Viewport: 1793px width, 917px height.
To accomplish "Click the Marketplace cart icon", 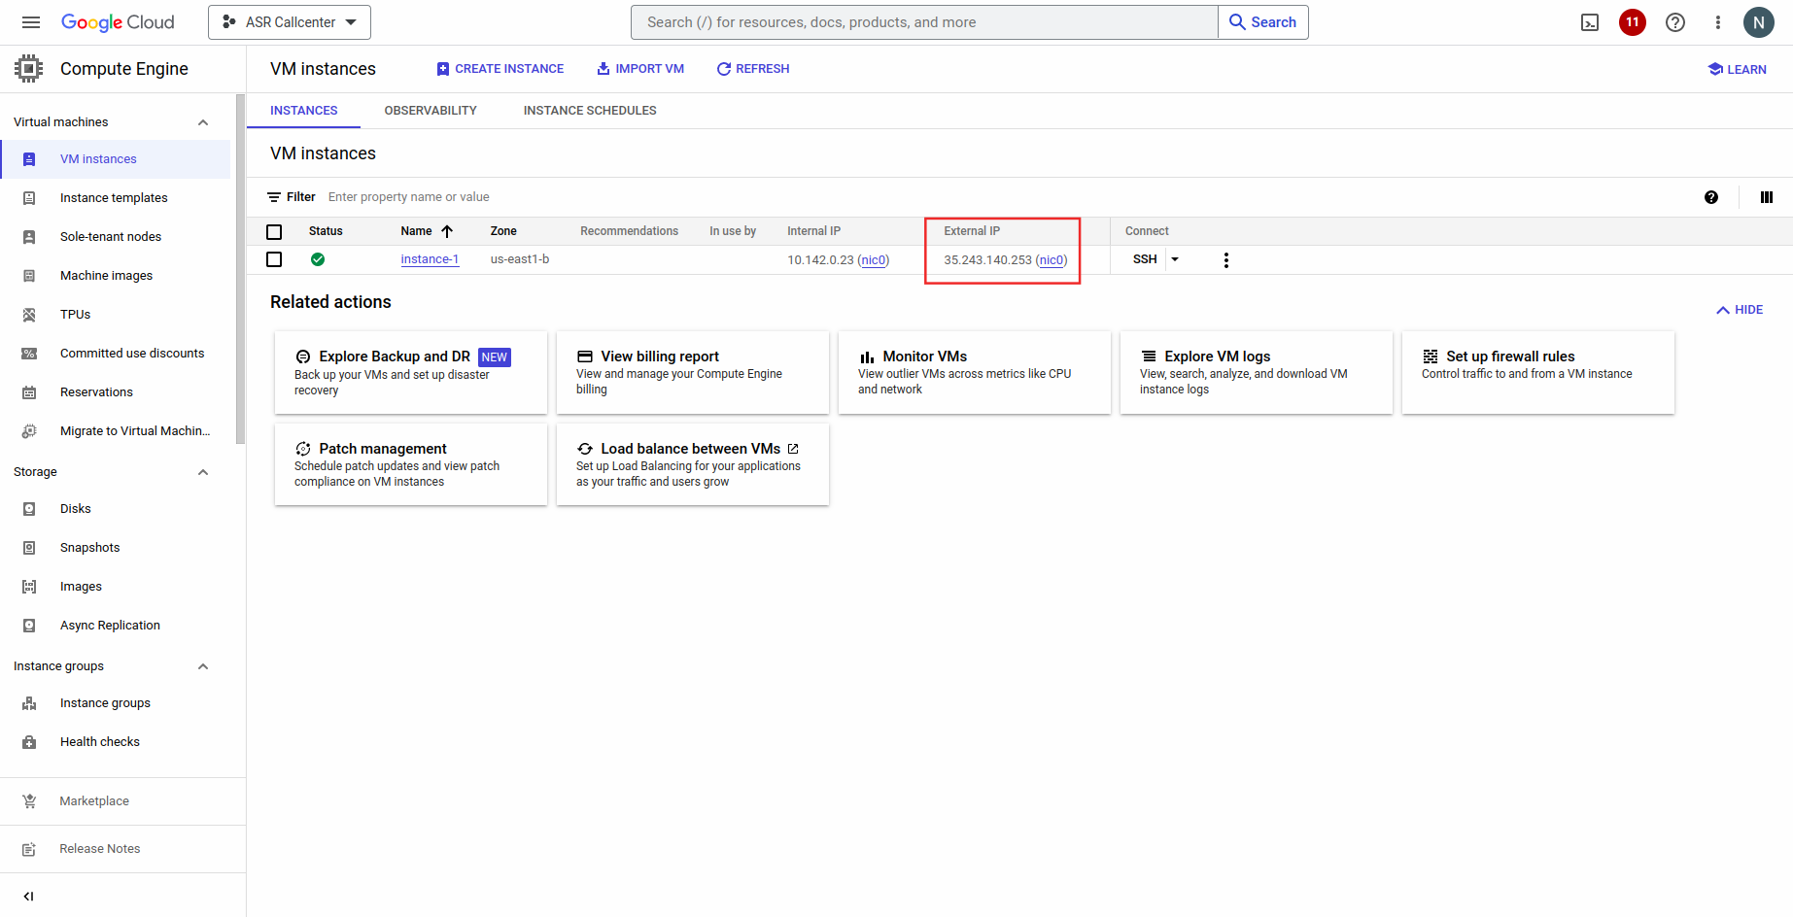I will tap(29, 801).
